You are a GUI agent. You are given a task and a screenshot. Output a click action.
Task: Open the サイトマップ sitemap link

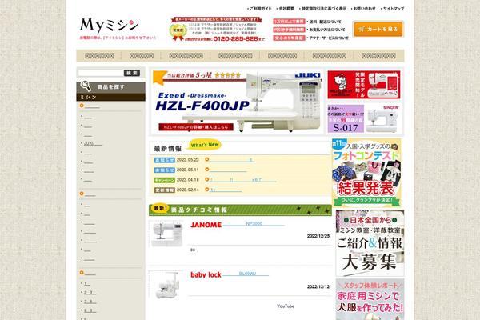click(x=394, y=9)
